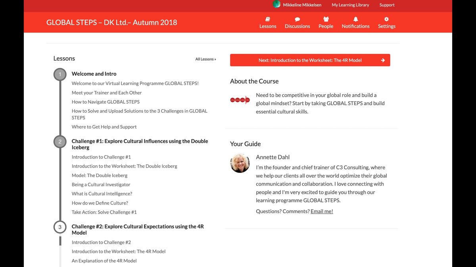476x267 pixels.
Task: Open Discussions via the speech bubble icon
Action: point(297,19)
